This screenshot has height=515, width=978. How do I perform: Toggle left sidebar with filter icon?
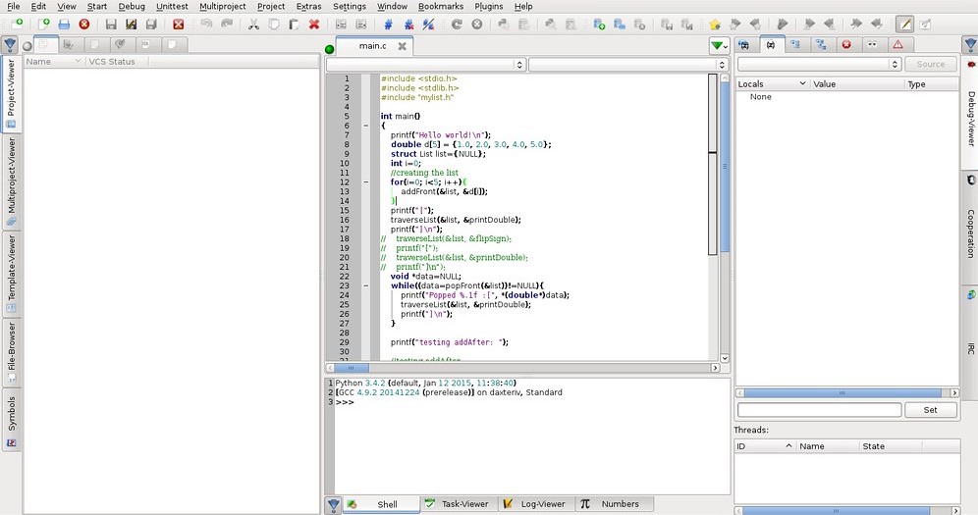pos(10,44)
